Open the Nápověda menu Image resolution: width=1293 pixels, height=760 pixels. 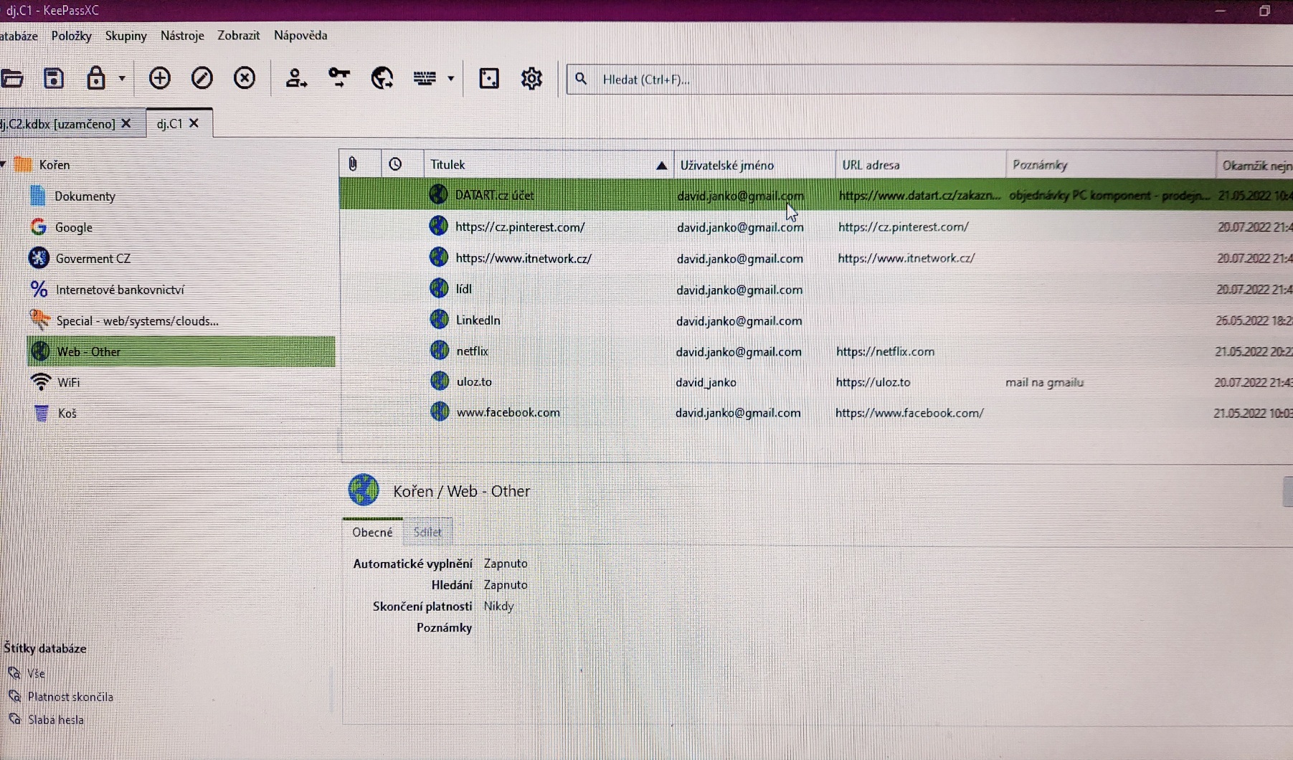coord(300,35)
